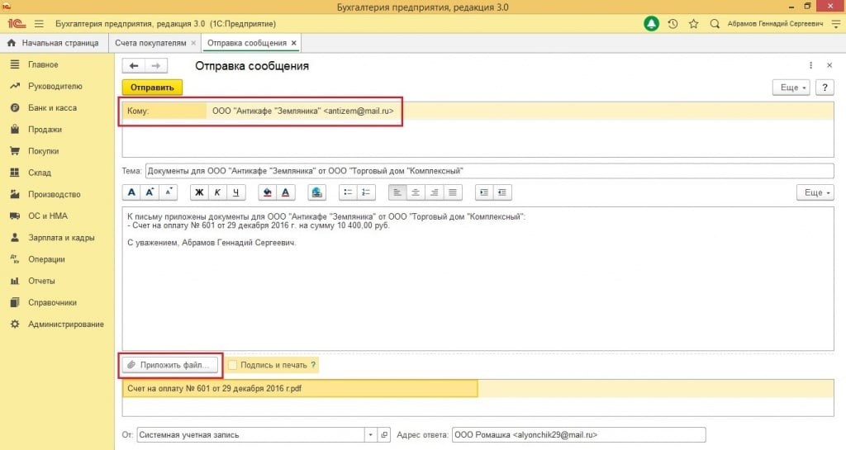Screen dimensions: 846x450
Task: Click the justify text alignment icon
Action: tap(452, 192)
